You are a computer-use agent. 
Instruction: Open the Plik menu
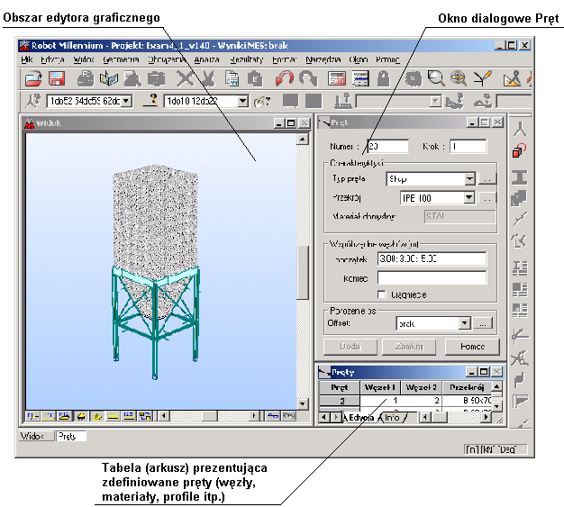(x=27, y=59)
